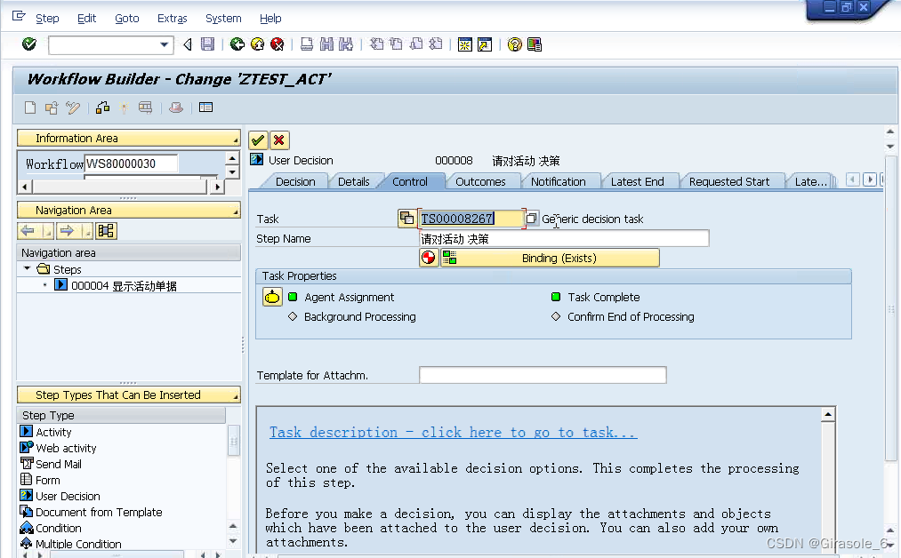Click the Generate Shortcut icon
The width and height of the screenshot is (901, 558).
485,44
